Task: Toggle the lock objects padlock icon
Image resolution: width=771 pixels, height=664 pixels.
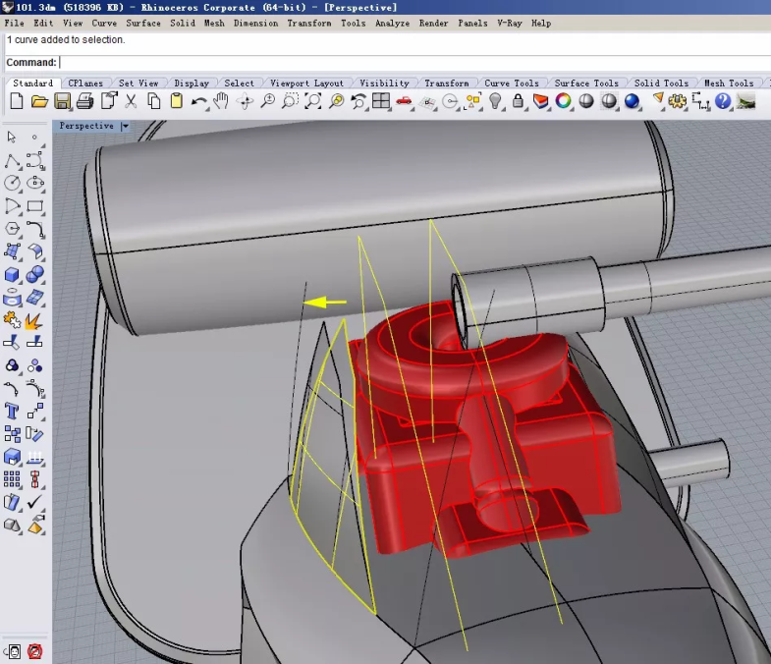Action: pos(518,101)
